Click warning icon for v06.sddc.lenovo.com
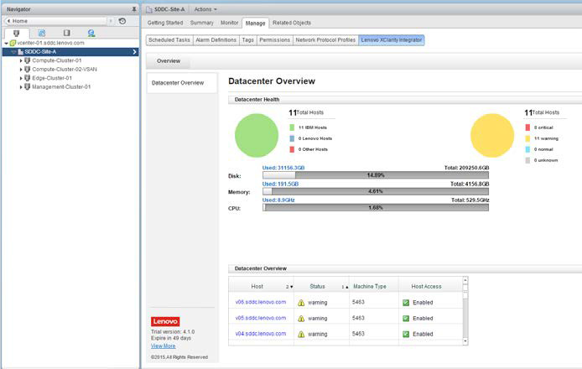Viewport: 582px width, 369px height. coord(301,303)
